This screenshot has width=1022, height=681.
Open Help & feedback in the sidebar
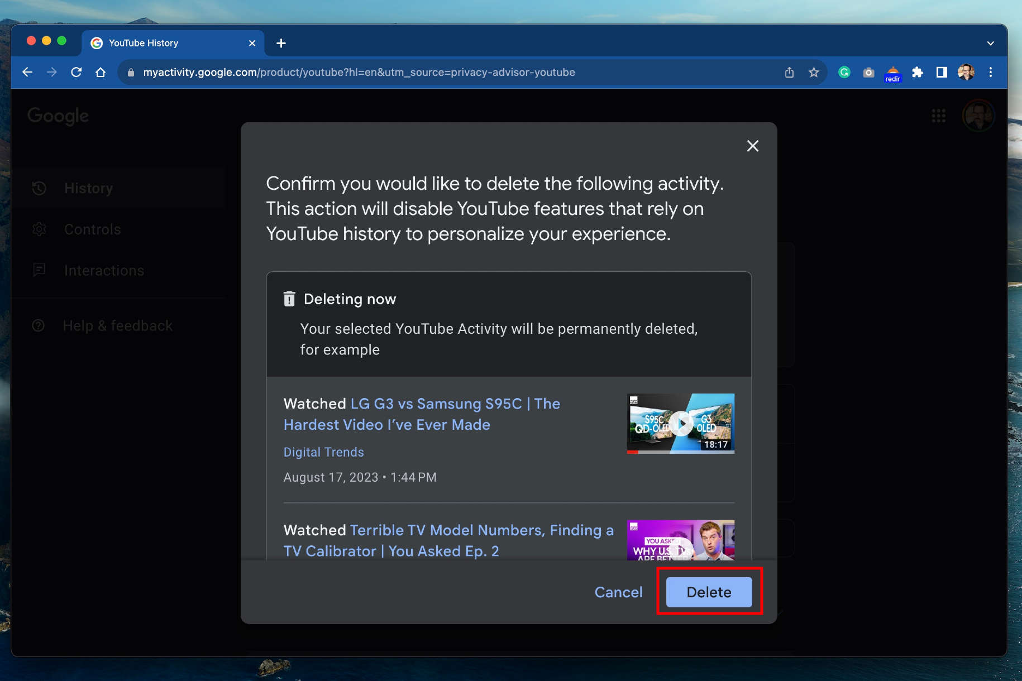click(118, 325)
